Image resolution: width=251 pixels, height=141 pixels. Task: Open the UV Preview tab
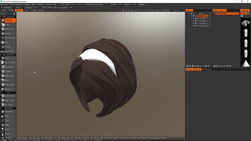click(207, 70)
